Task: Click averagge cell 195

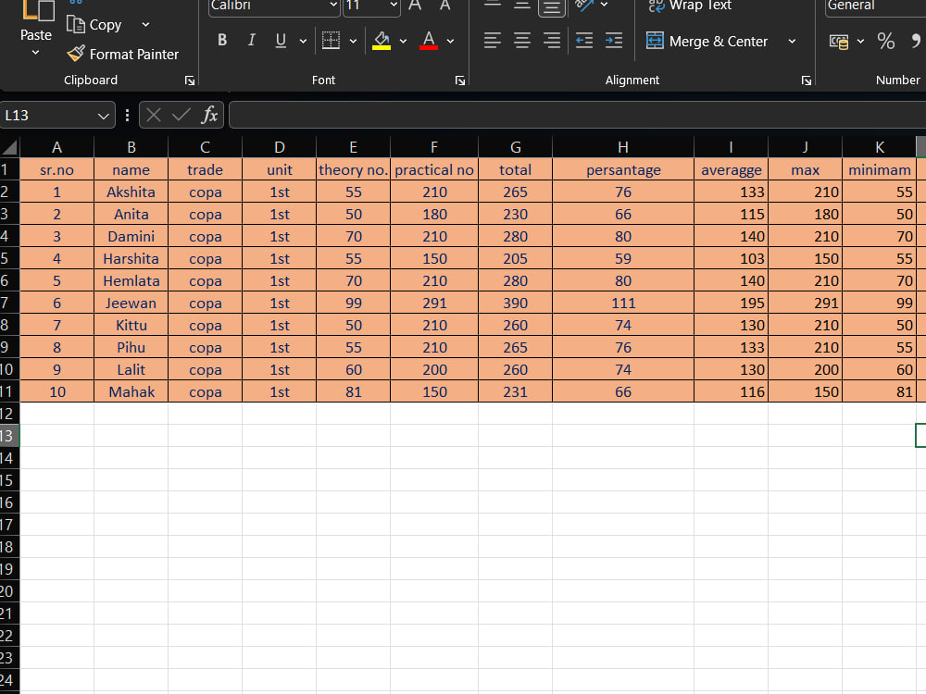Action: (x=732, y=303)
